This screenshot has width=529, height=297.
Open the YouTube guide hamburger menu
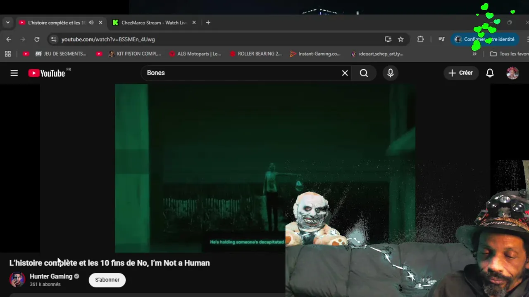[14, 73]
